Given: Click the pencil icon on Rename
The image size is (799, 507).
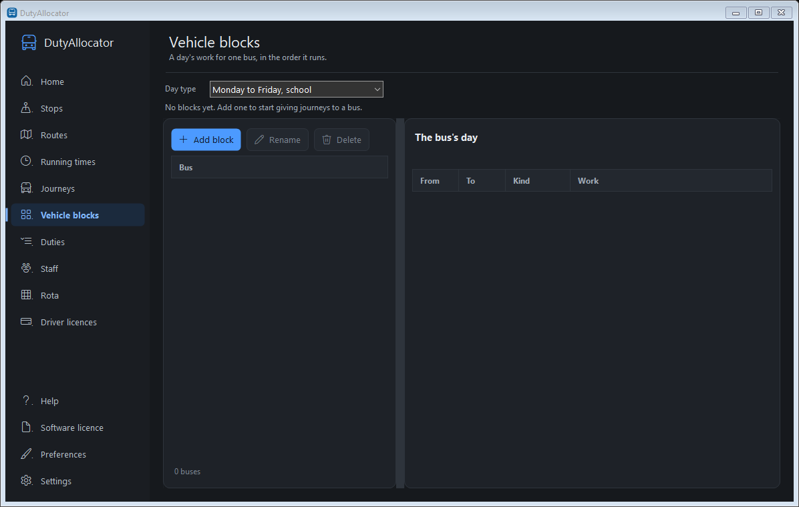Looking at the screenshot, I should pyautogui.click(x=259, y=139).
